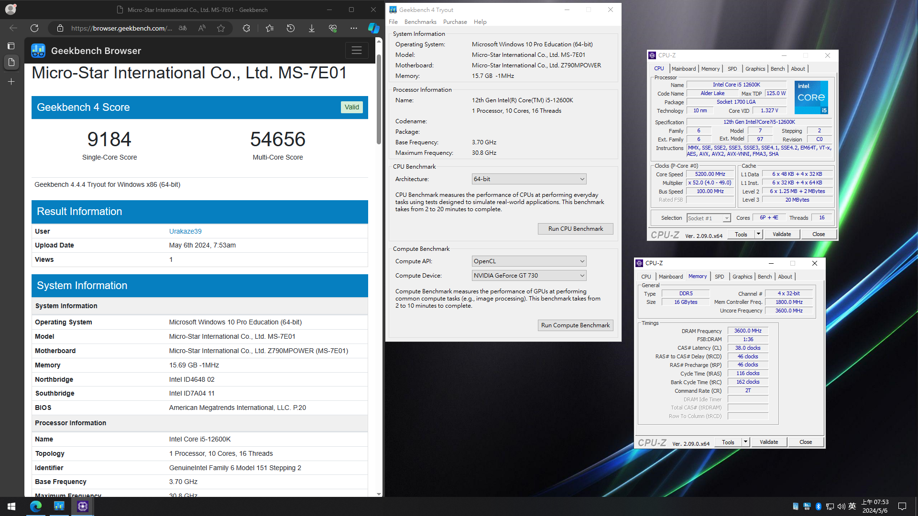Screen dimensions: 918x516
Task: Open Windows Start menu
Action: (11, 506)
